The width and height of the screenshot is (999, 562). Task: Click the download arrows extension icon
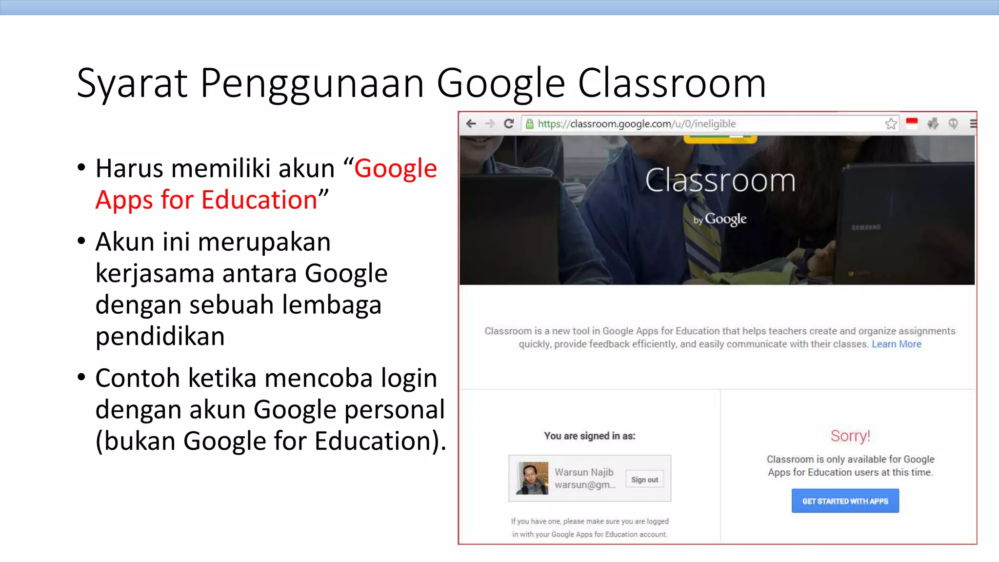click(933, 124)
